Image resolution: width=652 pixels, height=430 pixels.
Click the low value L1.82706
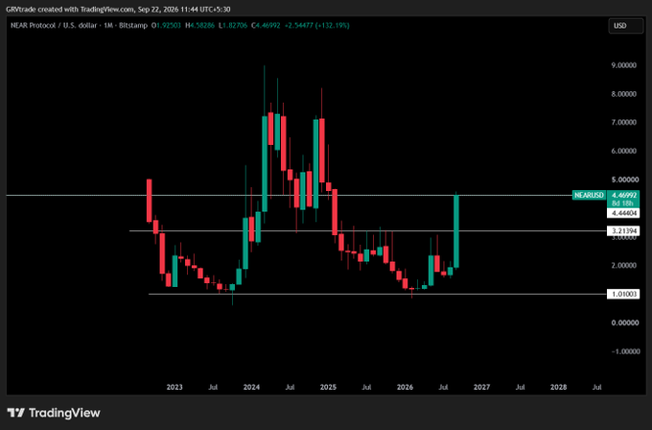pos(233,25)
